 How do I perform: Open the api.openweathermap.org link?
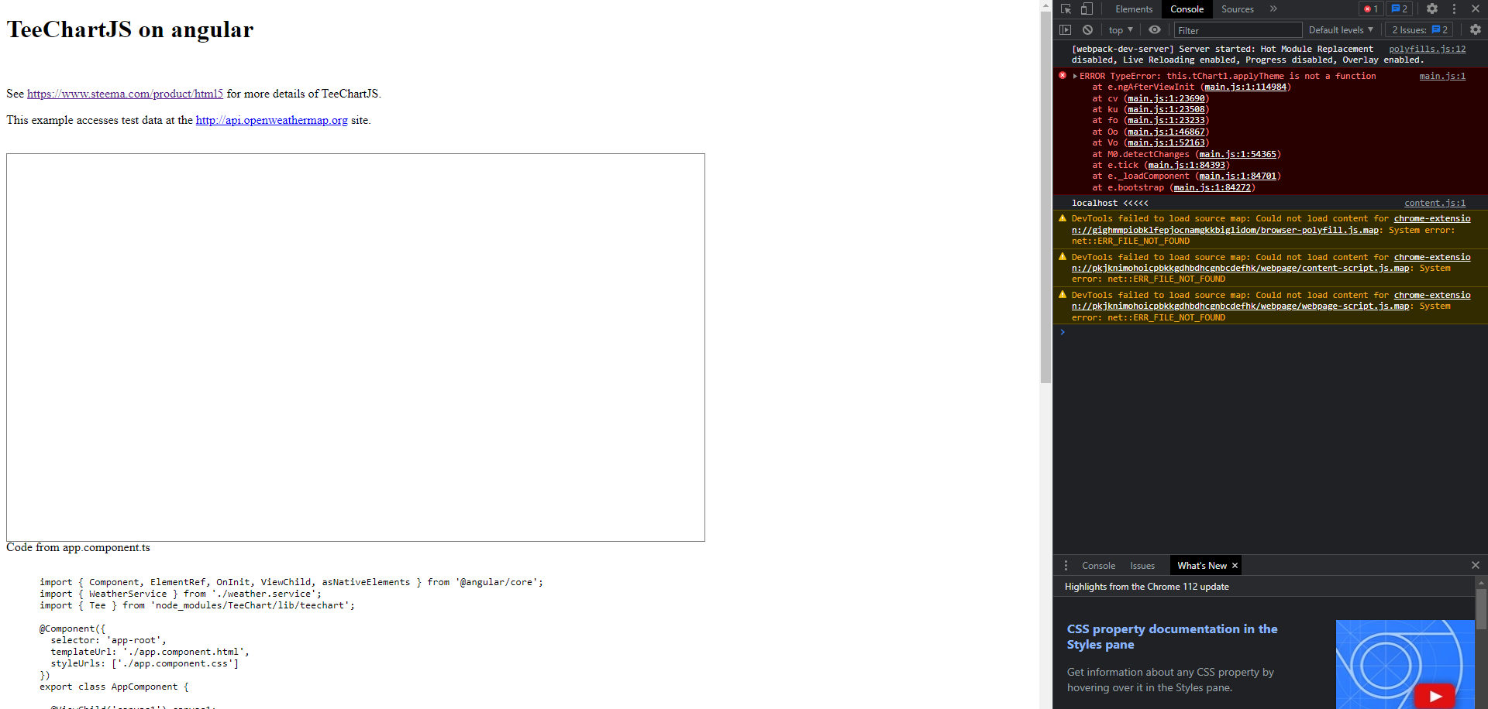271,120
